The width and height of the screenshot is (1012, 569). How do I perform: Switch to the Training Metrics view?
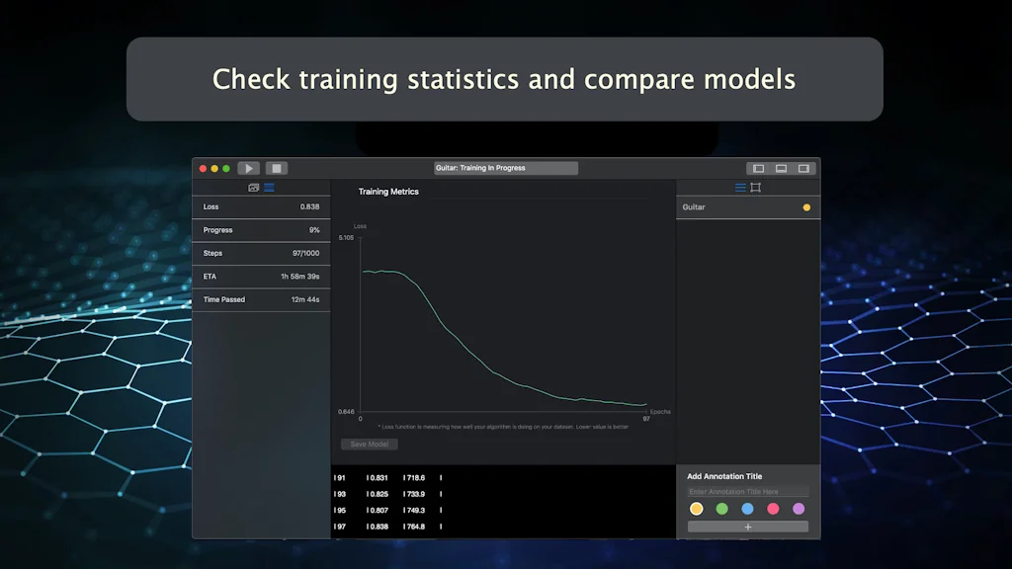(x=390, y=191)
